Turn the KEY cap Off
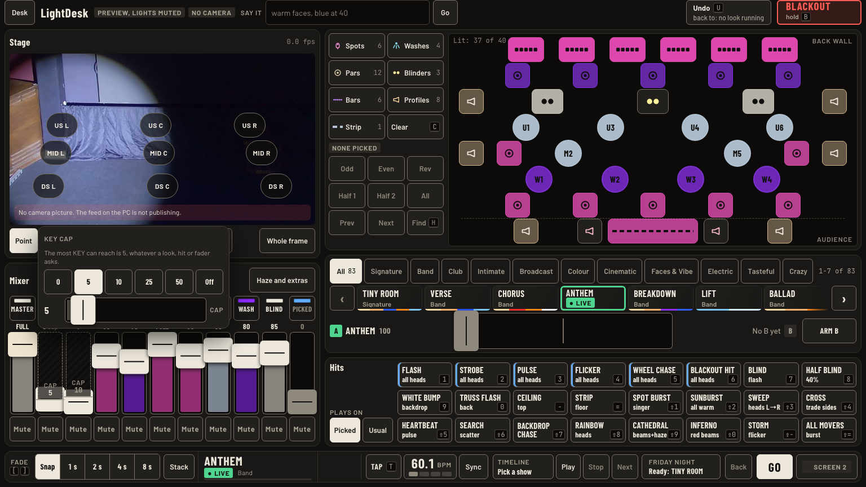This screenshot has width=866, height=487. coord(209,282)
